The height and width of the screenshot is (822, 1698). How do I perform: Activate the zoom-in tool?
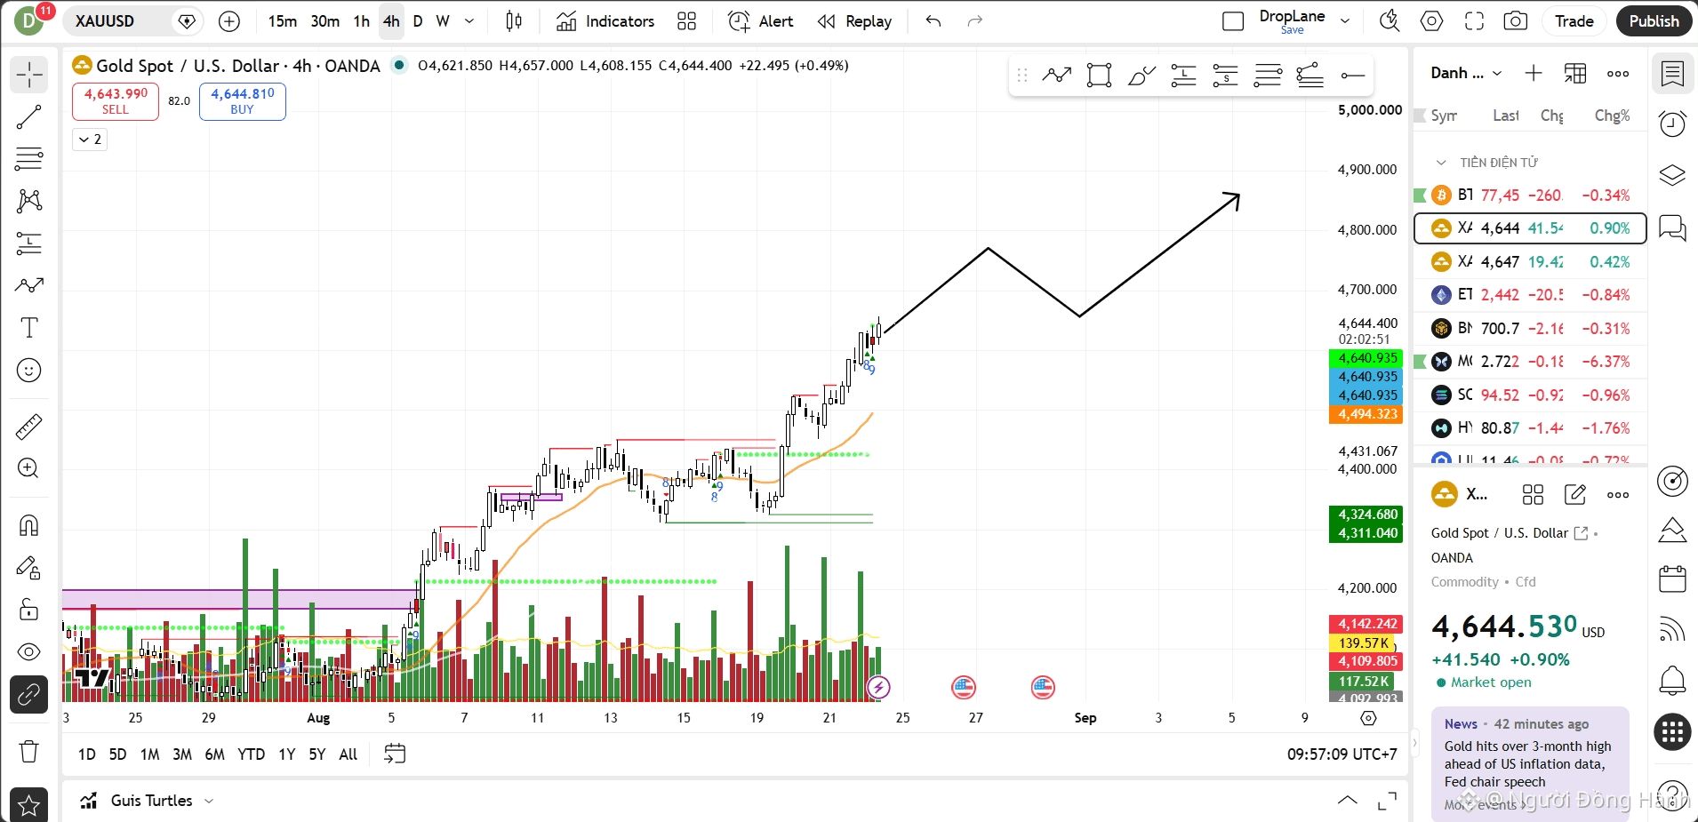pyautogui.click(x=28, y=468)
